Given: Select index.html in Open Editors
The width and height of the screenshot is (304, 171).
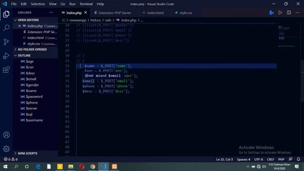Looking at the screenshot, I should click(36, 38).
